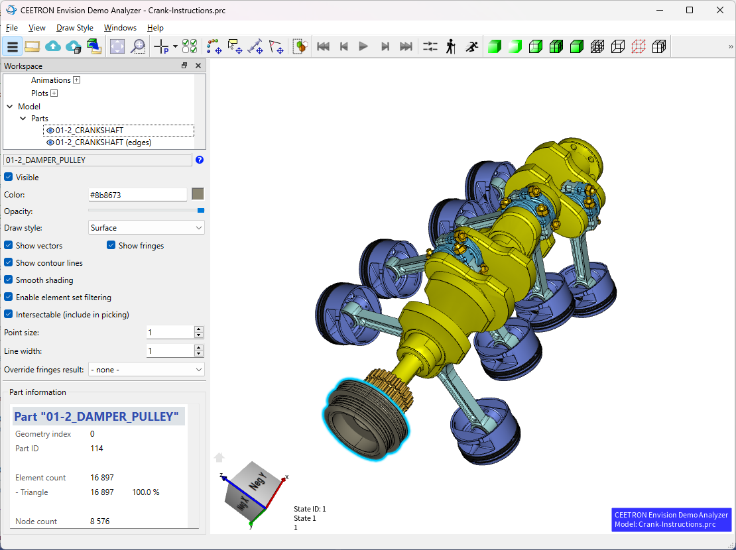736x550 pixels.
Task: Click the solid green surface cube icon
Action: (x=494, y=46)
